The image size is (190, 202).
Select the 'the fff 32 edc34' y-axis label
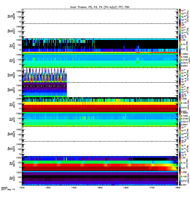coord(11,134)
